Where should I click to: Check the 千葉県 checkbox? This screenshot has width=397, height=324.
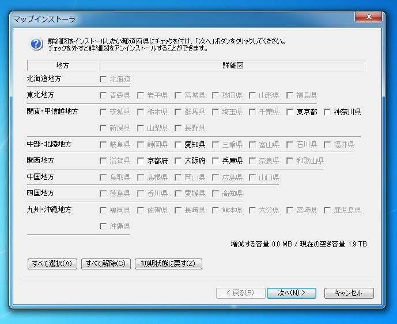coord(252,112)
